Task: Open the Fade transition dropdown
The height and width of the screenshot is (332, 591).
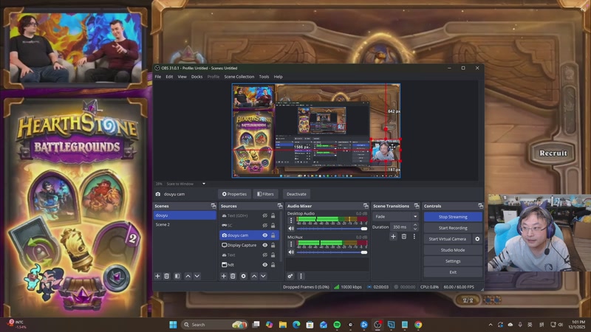Action: (x=395, y=216)
